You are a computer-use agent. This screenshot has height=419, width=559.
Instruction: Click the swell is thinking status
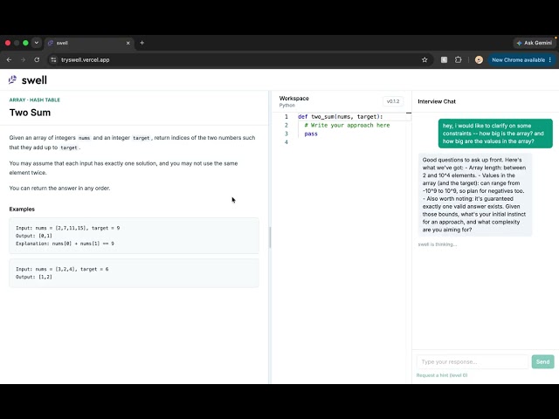coord(438,244)
